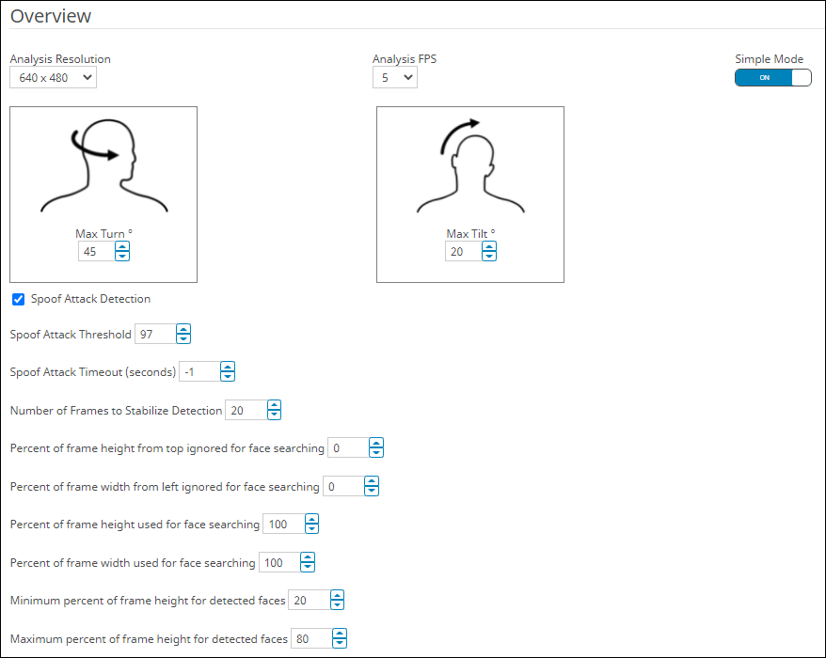This screenshot has height=658, width=826.
Task: Decrease the Spoof Attack Timeout value
Action: [x=228, y=376]
